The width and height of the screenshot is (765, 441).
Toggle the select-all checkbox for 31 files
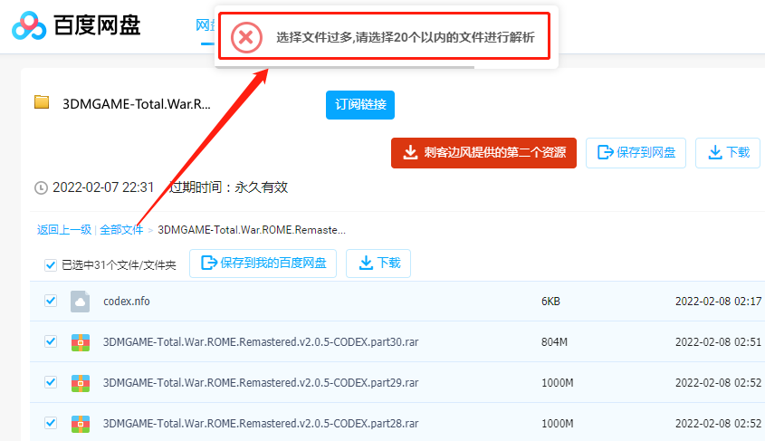(x=51, y=265)
